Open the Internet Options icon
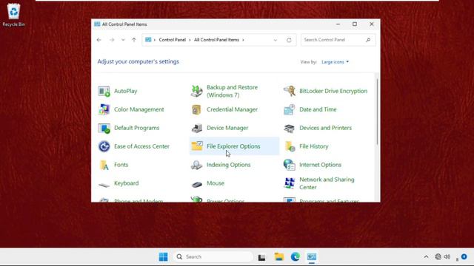 click(290, 165)
